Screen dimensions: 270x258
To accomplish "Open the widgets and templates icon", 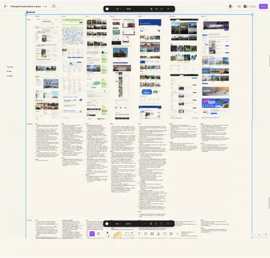I will click(171, 234).
